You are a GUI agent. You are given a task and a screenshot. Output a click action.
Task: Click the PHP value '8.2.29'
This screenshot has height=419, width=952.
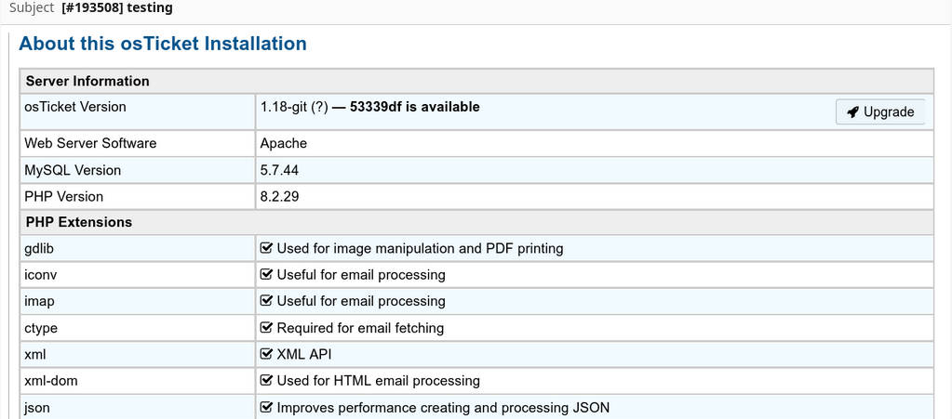tap(279, 196)
